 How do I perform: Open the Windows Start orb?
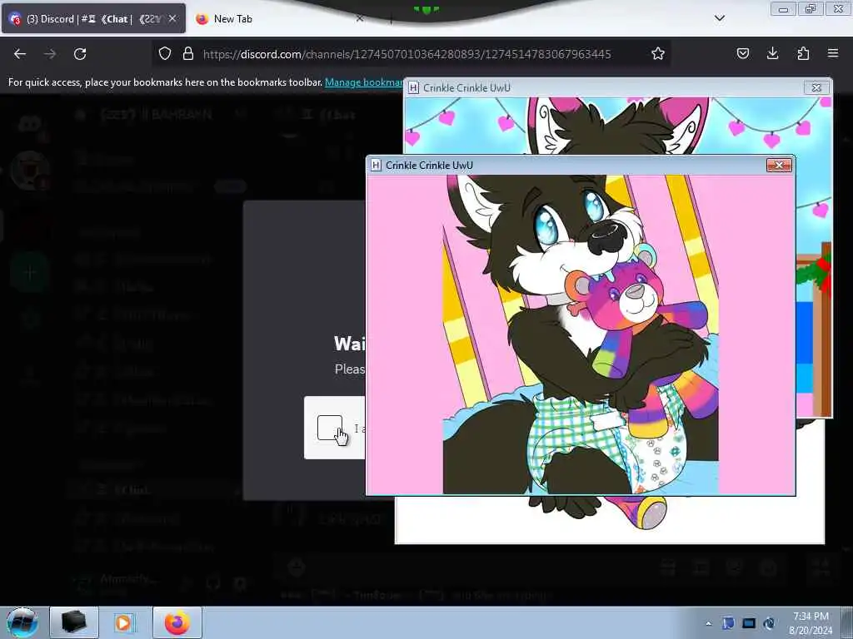22,622
